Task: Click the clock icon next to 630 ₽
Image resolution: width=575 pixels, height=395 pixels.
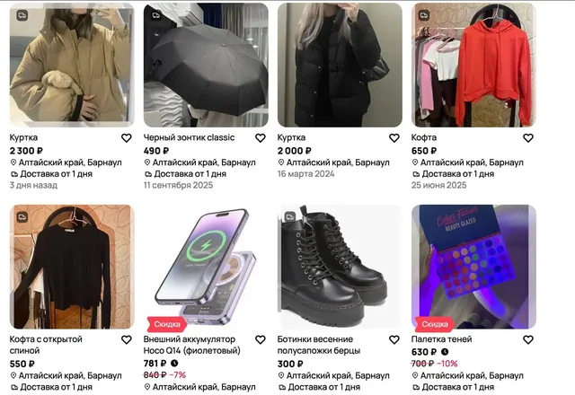Action: 445,352
